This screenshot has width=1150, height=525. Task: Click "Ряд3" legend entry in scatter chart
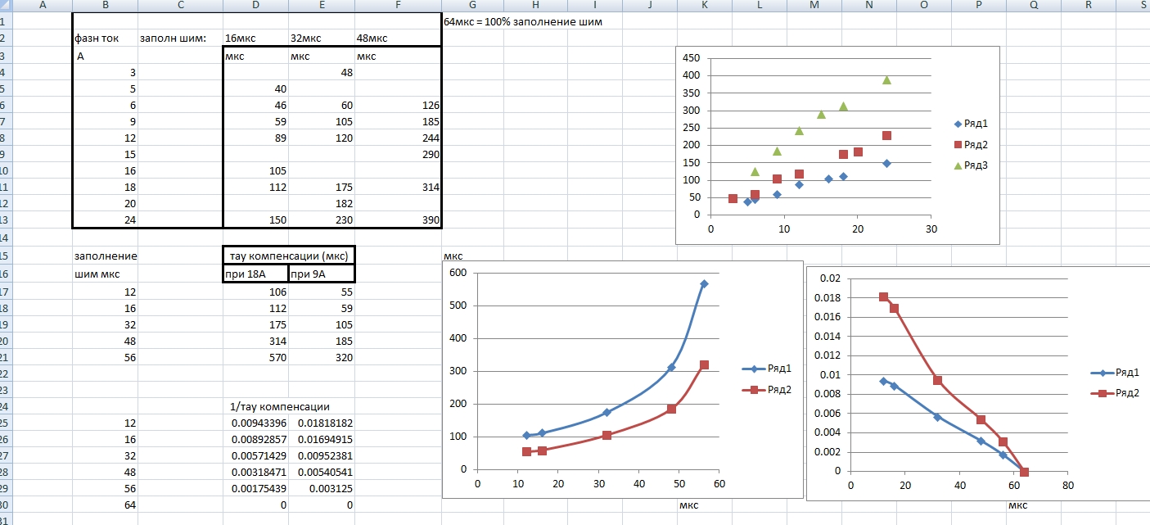[x=971, y=165]
